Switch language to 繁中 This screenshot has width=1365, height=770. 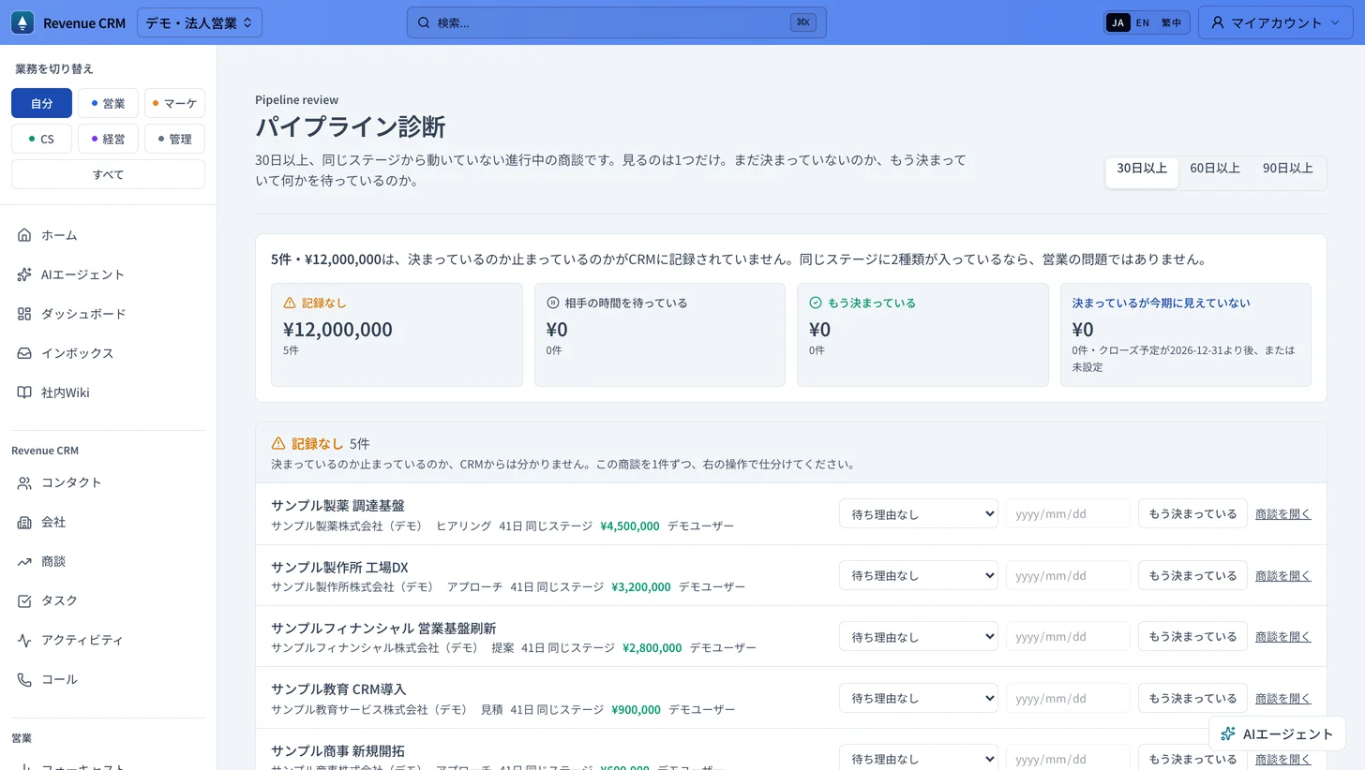click(x=1172, y=22)
